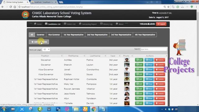Click the '2nd year' cell for Cristian
This screenshot has height=112, width=199.
113,74
